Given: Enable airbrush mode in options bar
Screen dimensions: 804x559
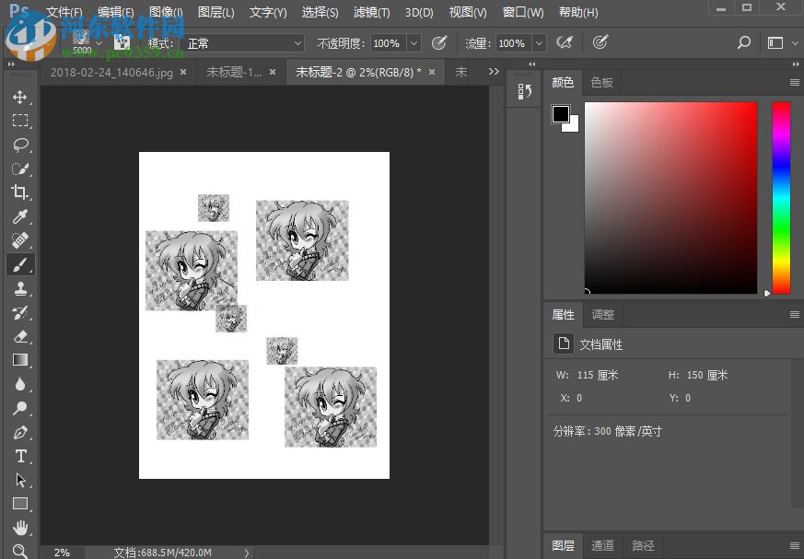Looking at the screenshot, I should (565, 42).
